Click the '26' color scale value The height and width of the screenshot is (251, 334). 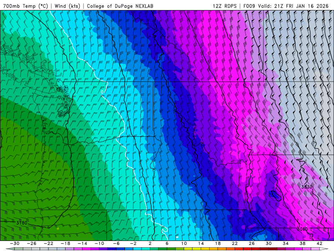(x=252, y=243)
